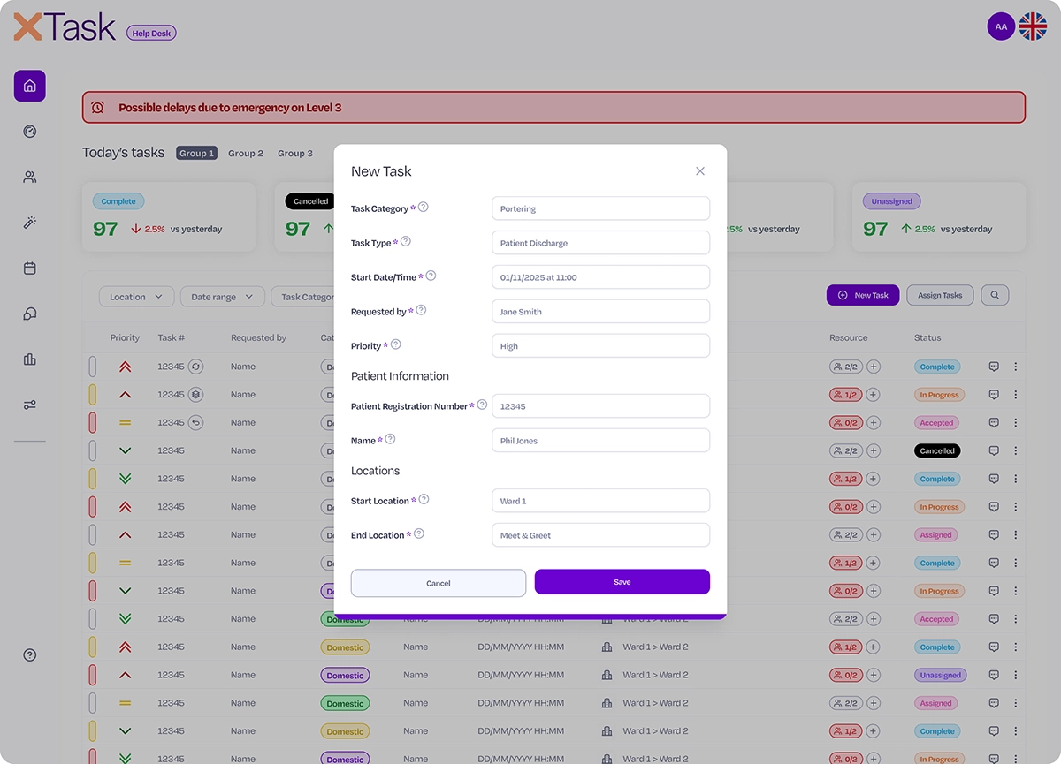The width and height of the screenshot is (1061, 764).
Task: Click the Patient Registration Number field
Action: pyautogui.click(x=601, y=406)
